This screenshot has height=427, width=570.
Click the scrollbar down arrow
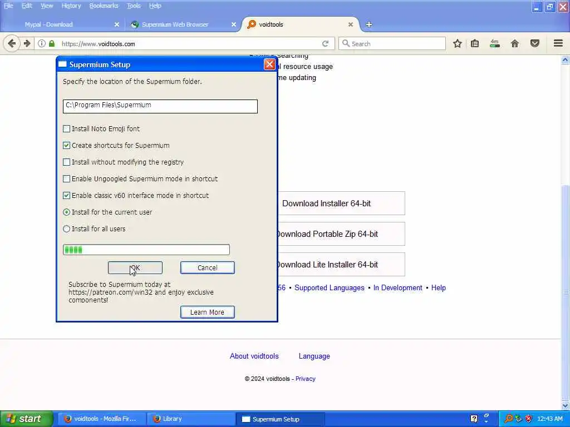click(x=566, y=405)
